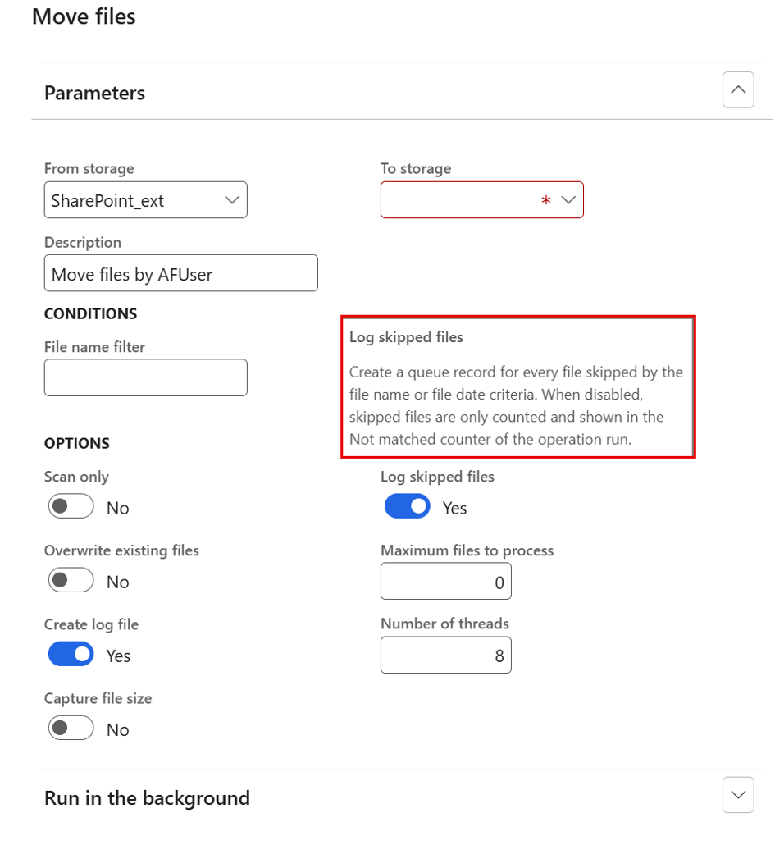Click the Description text field
The width and height of the screenshot is (775, 868).
tap(181, 273)
